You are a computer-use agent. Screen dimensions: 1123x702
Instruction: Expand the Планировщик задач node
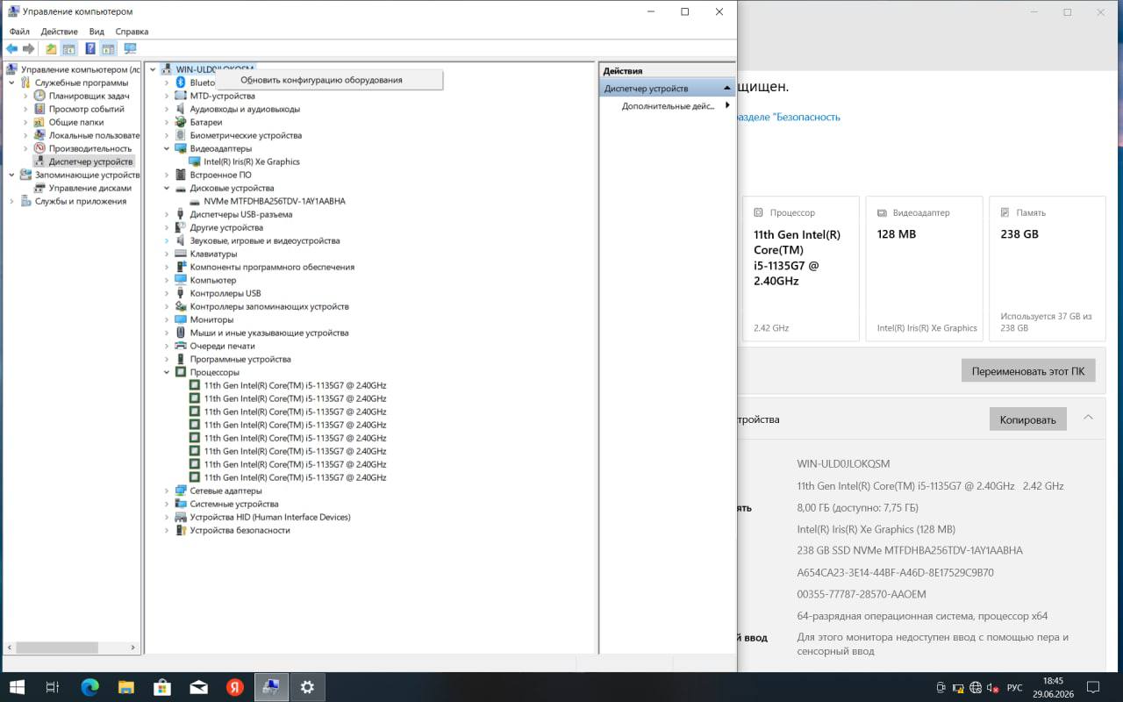pos(26,96)
